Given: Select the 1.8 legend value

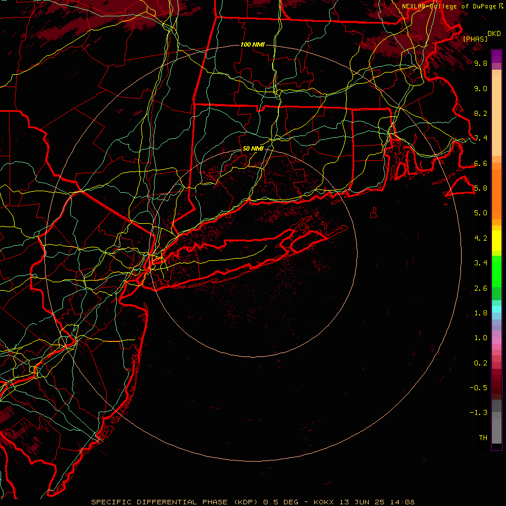Looking at the screenshot, I should [x=481, y=313].
